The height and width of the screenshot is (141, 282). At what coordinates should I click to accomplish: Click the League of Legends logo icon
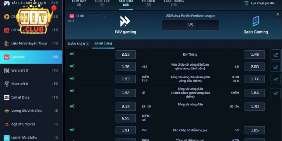7,43
